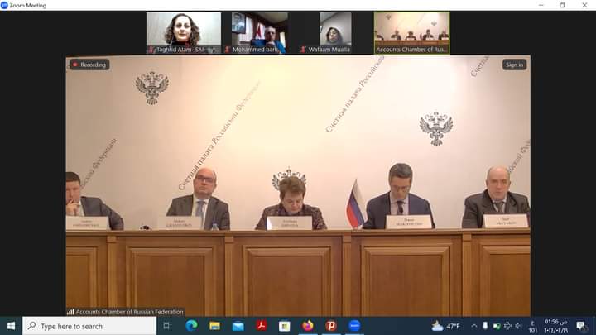The height and width of the screenshot is (335, 596).
Task: Open network settings from tray icon
Action: (507, 326)
